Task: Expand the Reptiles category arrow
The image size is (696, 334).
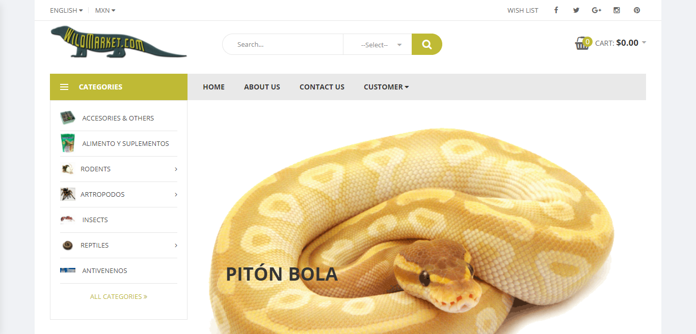Action: (176, 245)
